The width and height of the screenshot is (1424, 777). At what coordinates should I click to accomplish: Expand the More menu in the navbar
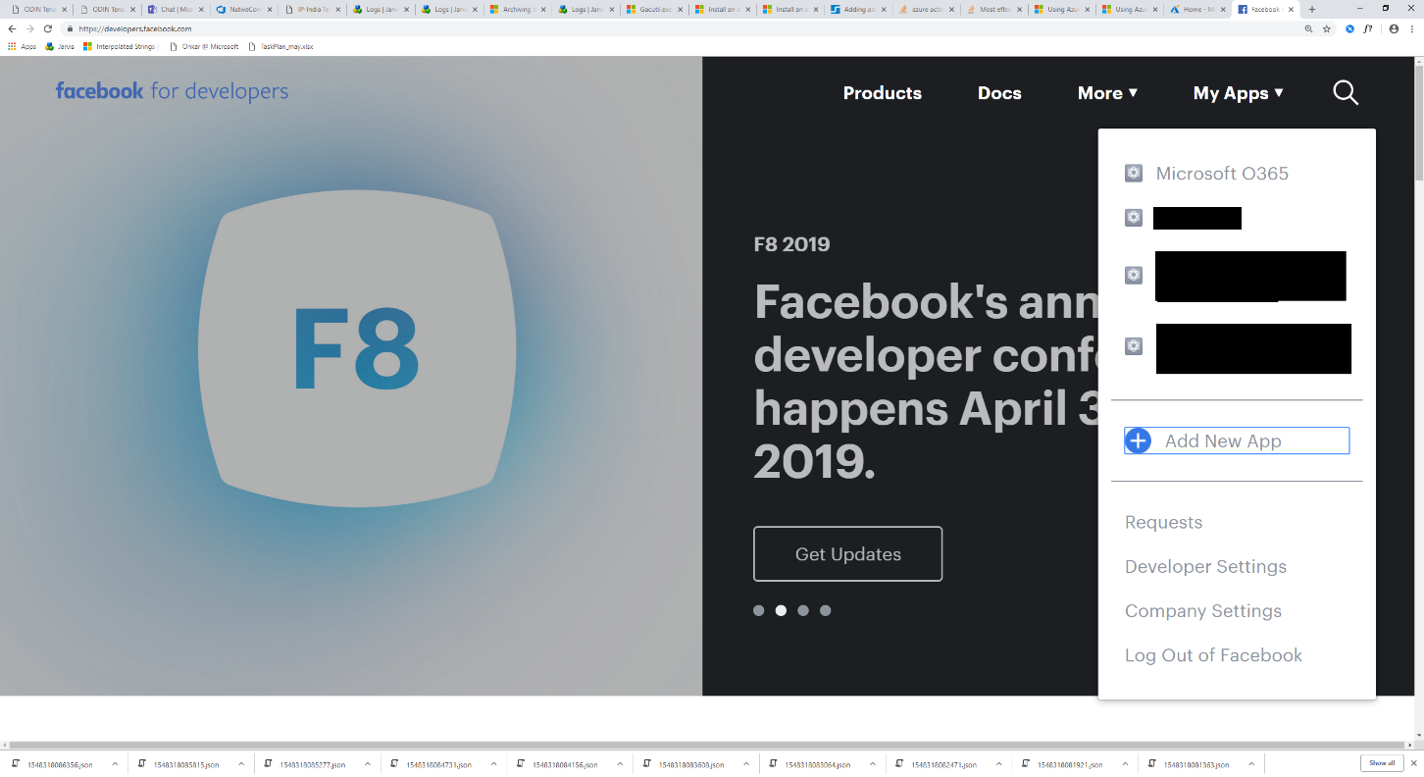[1106, 92]
